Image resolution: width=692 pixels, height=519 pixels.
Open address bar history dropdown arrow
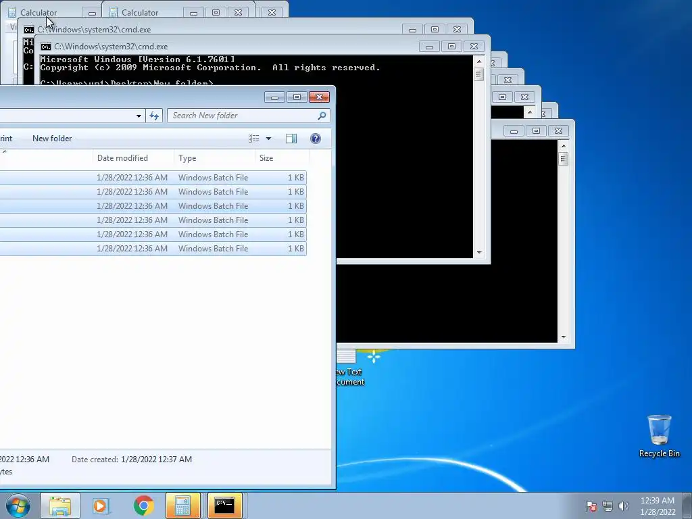click(139, 116)
